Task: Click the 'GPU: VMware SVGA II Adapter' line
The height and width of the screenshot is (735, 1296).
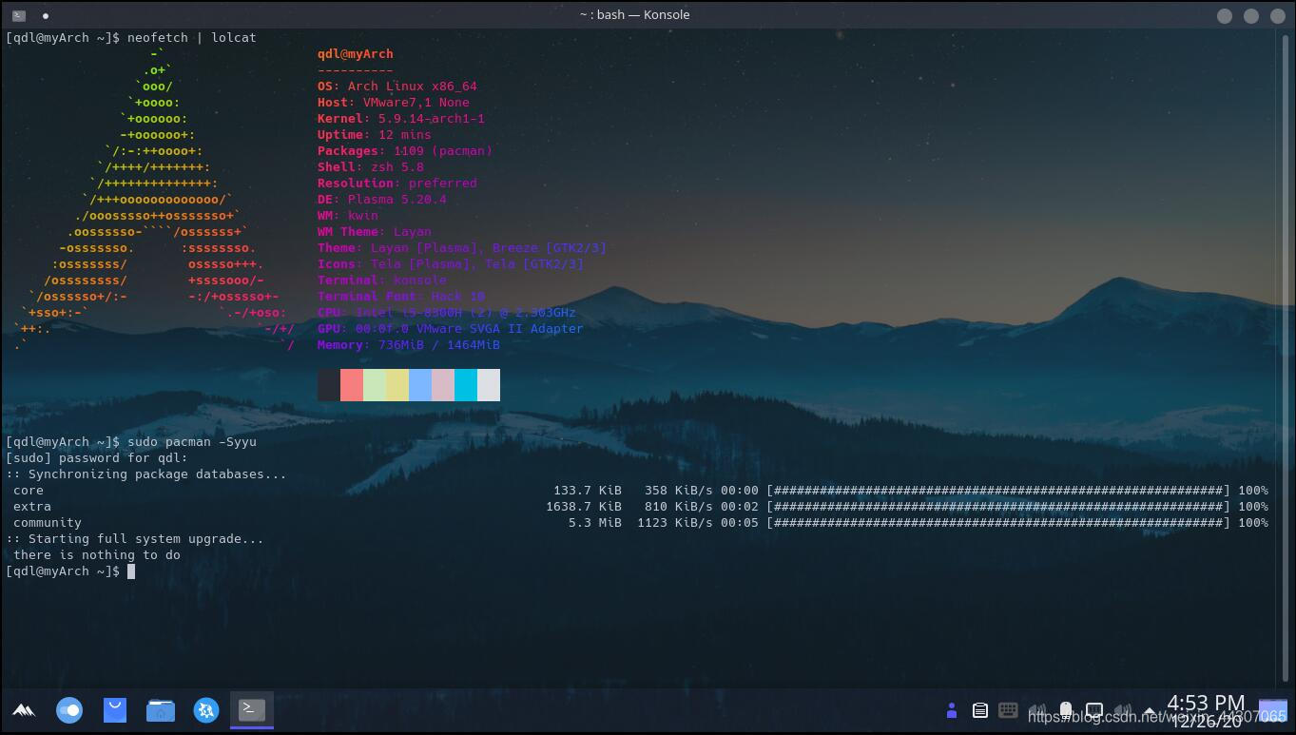Action: tap(451, 328)
